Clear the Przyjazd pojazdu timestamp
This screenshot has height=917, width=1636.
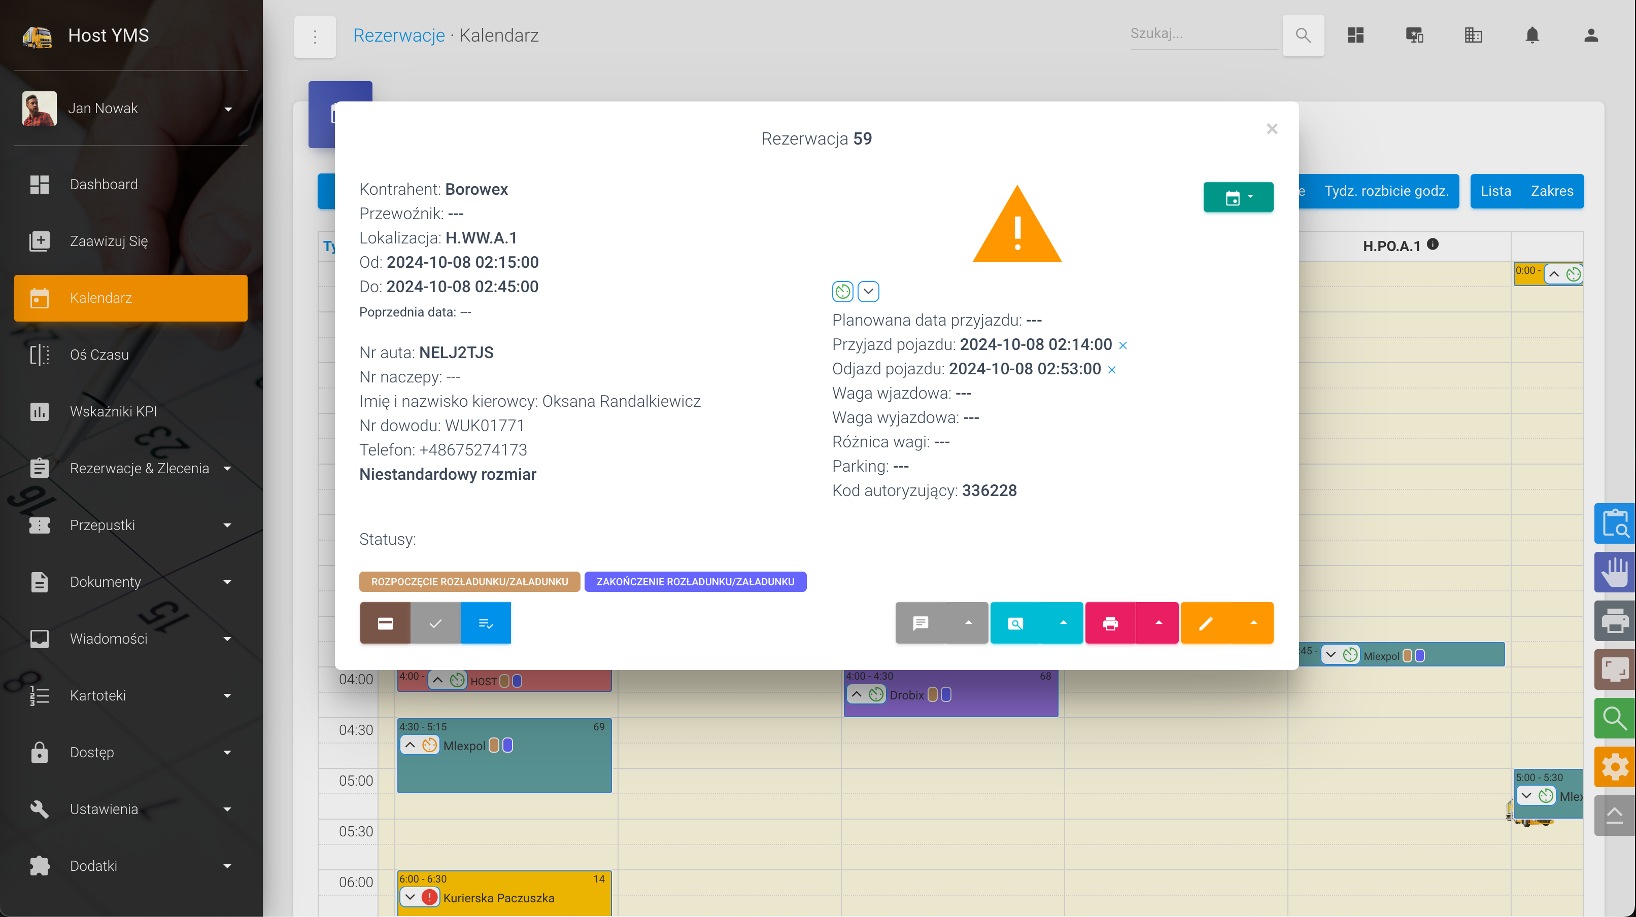click(1123, 345)
